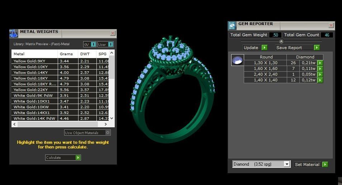Click the green arrow on the 2,40 X 2,40 row
This screenshot has width=342, height=185.
point(320,74)
